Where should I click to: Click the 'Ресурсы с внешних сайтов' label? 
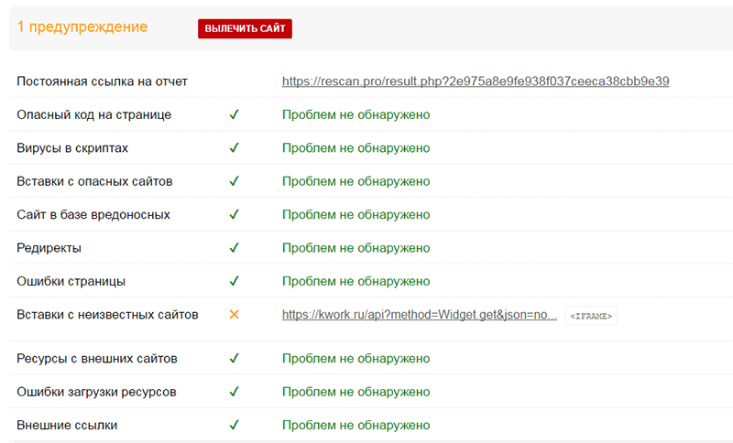click(97, 359)
